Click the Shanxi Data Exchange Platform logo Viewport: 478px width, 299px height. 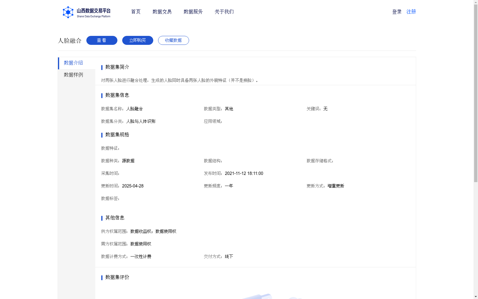click(x=87, y=12)
